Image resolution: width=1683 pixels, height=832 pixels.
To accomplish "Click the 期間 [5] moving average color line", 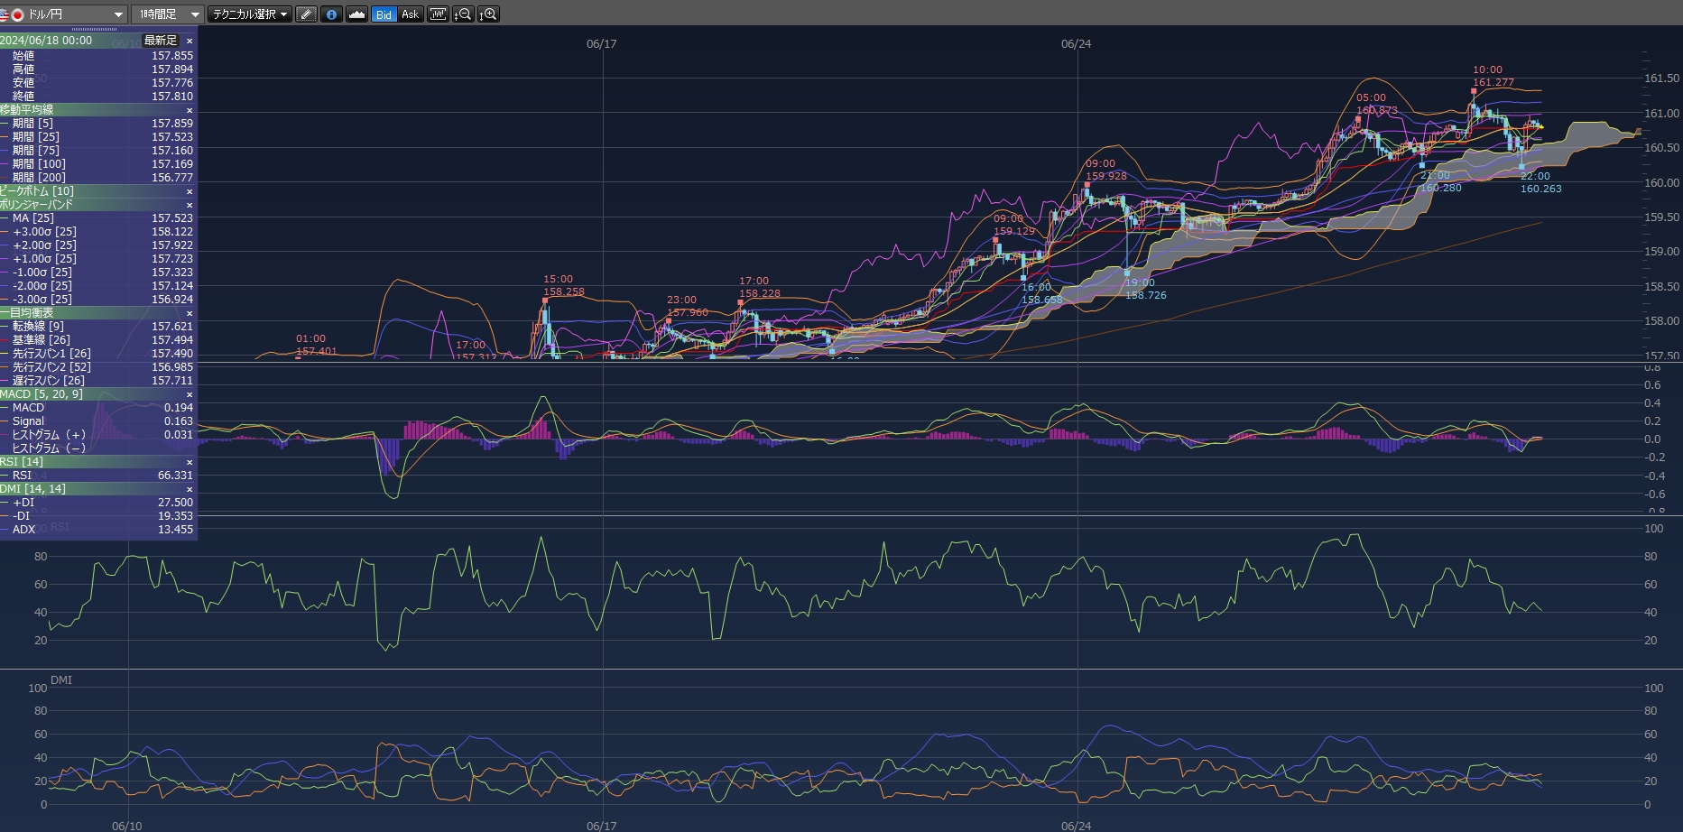I will (5, 124).
